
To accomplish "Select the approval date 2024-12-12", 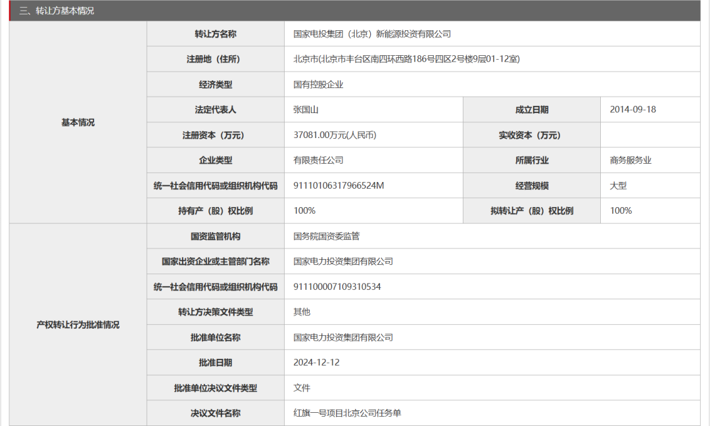I will coord(316,363).
